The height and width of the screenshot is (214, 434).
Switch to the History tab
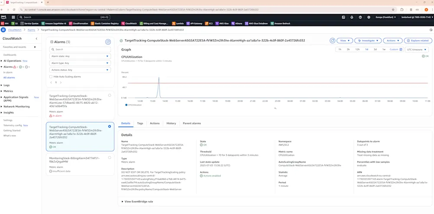click(171, 123)
